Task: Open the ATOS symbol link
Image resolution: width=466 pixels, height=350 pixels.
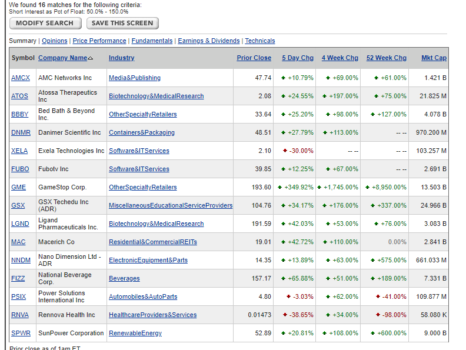Action: pos(19,96)
